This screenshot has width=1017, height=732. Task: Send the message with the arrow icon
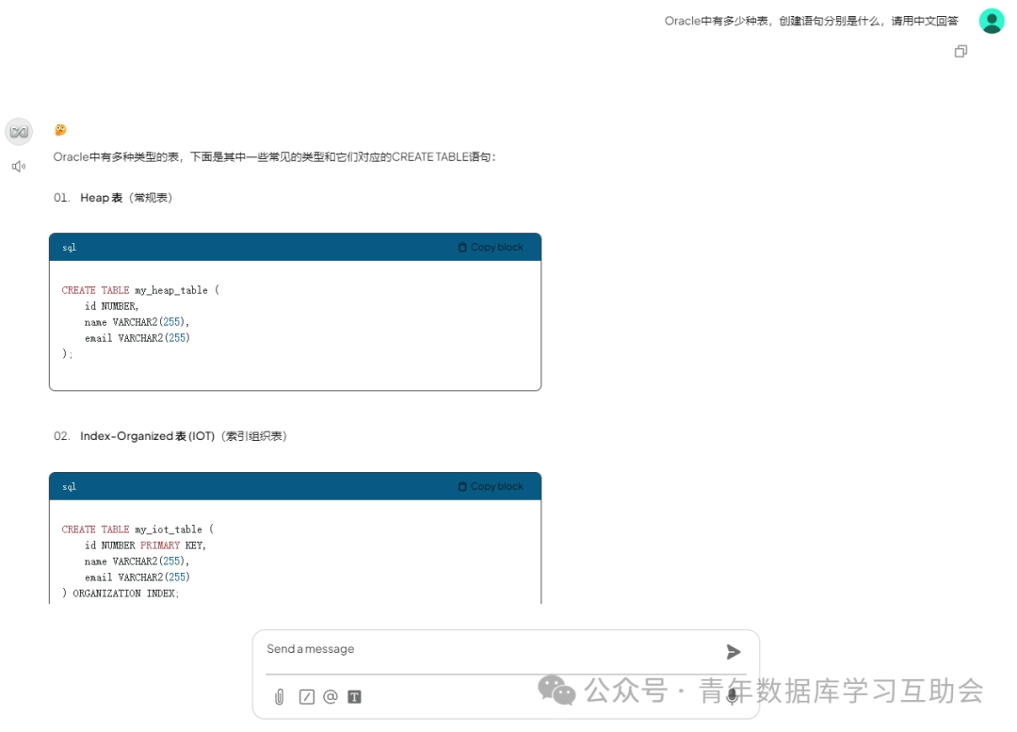(x=733, y=652)
